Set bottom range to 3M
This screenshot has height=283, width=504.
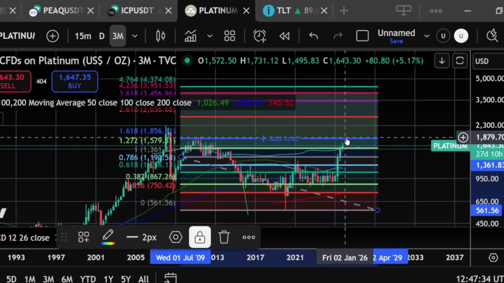48,279
